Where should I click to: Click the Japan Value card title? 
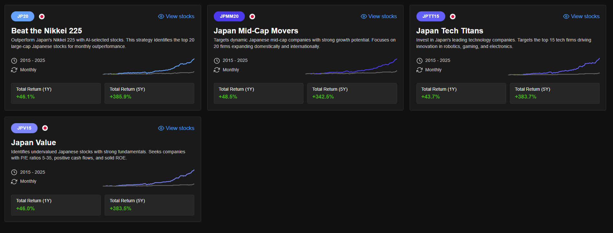tap(34, 143)
